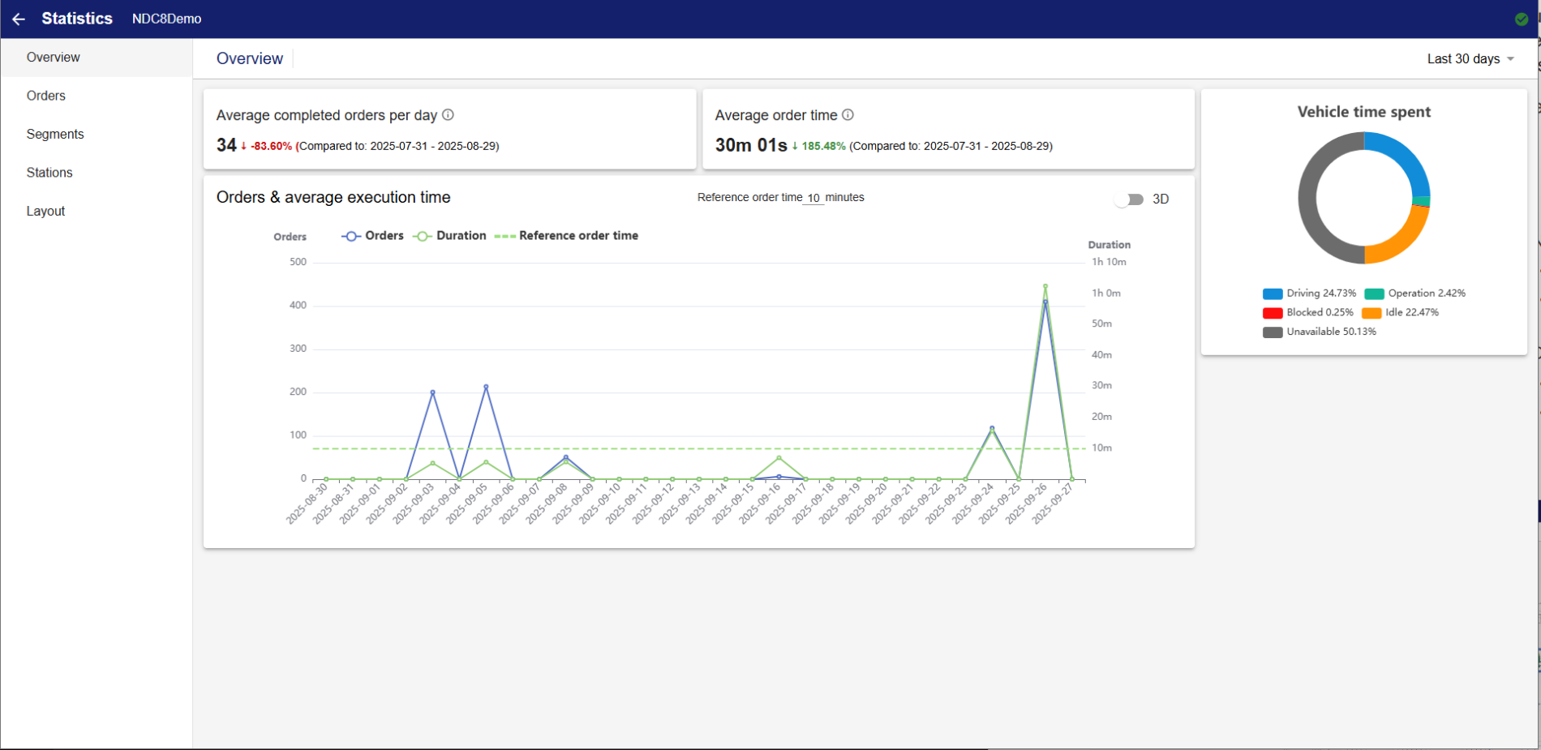Click the 2025-09-27 x-axis date label
The width and height of the screenshot is (1541, 750).
pyautogui.click(x=1053, y=504)
